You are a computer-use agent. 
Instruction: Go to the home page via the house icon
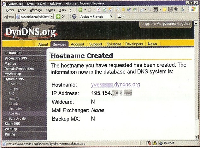(110, 10)
